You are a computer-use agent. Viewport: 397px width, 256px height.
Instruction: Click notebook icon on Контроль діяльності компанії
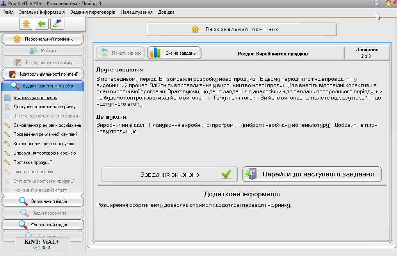tap(12, 74)
